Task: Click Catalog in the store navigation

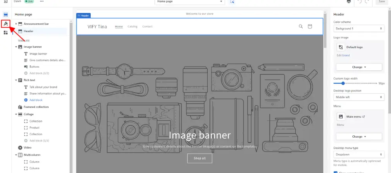Action: coord(132,27)
